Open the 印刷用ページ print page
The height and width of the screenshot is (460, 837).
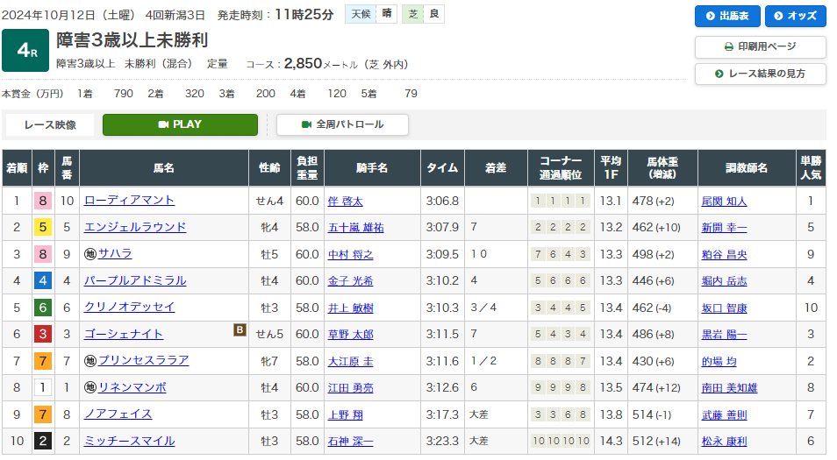[760, 47]
